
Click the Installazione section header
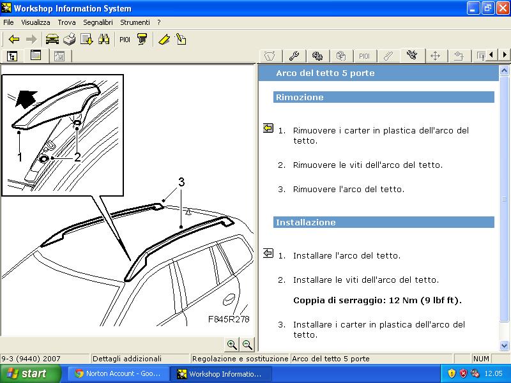click(384, 222)
